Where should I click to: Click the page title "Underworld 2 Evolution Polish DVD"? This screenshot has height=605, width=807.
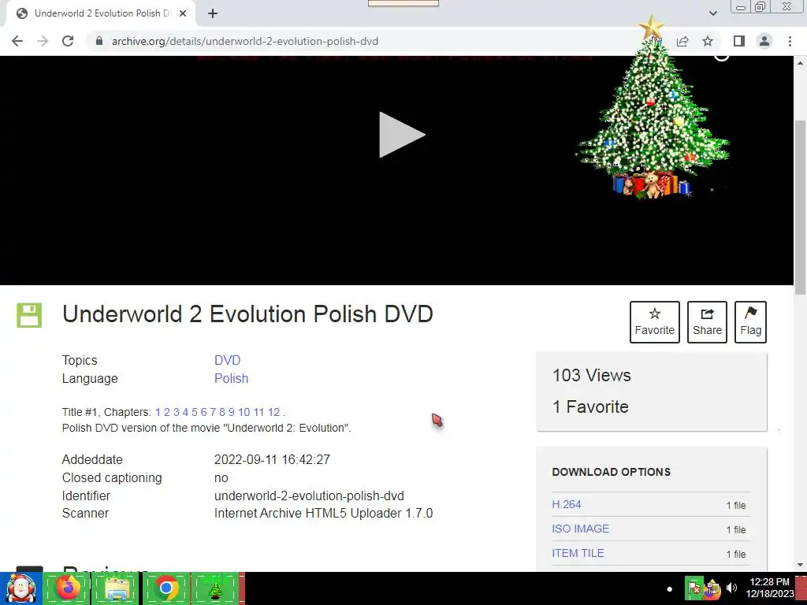point(247,314)
